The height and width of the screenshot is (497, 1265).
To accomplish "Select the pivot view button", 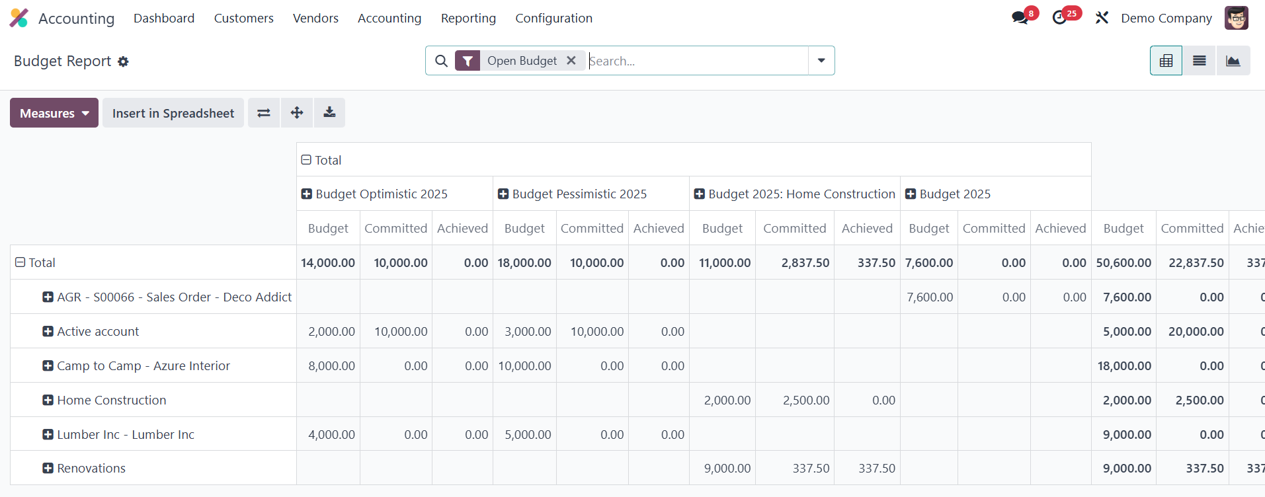I will coord(1166,61).
